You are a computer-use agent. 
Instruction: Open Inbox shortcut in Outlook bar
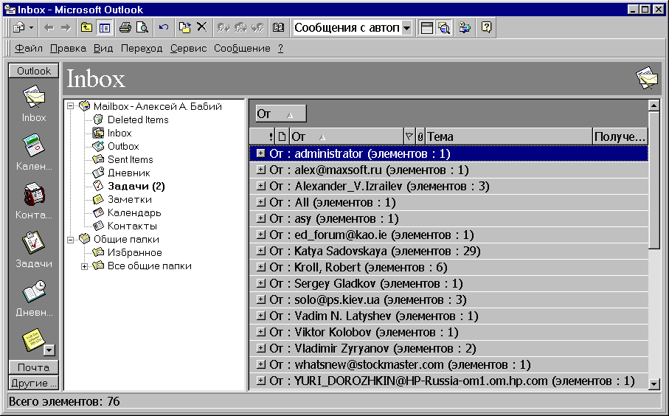coord(34,104)
